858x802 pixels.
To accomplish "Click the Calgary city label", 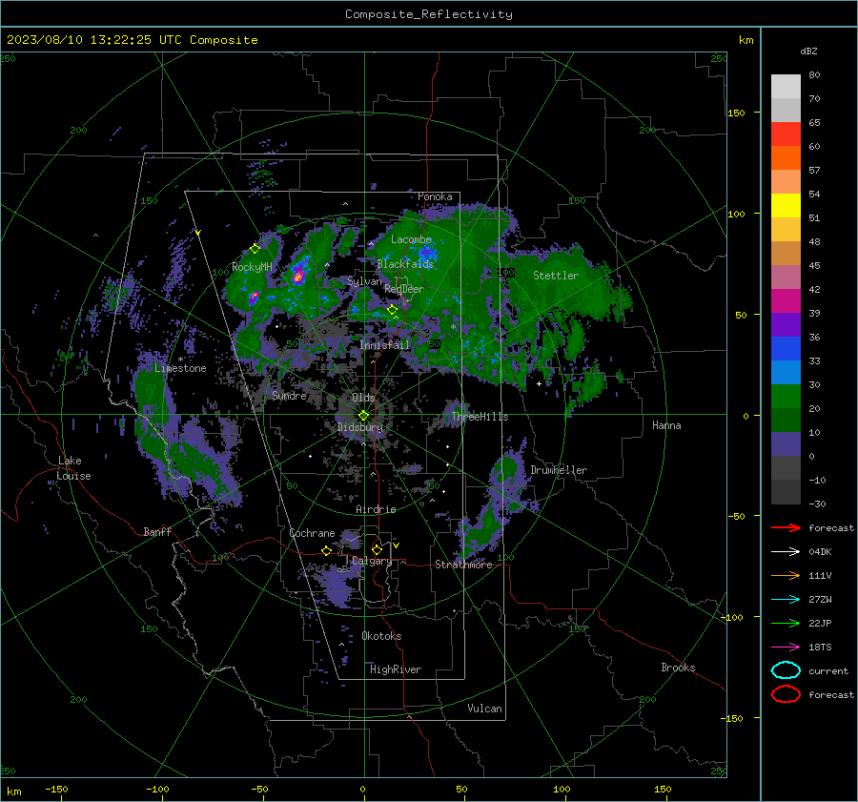I will (372, 561).
